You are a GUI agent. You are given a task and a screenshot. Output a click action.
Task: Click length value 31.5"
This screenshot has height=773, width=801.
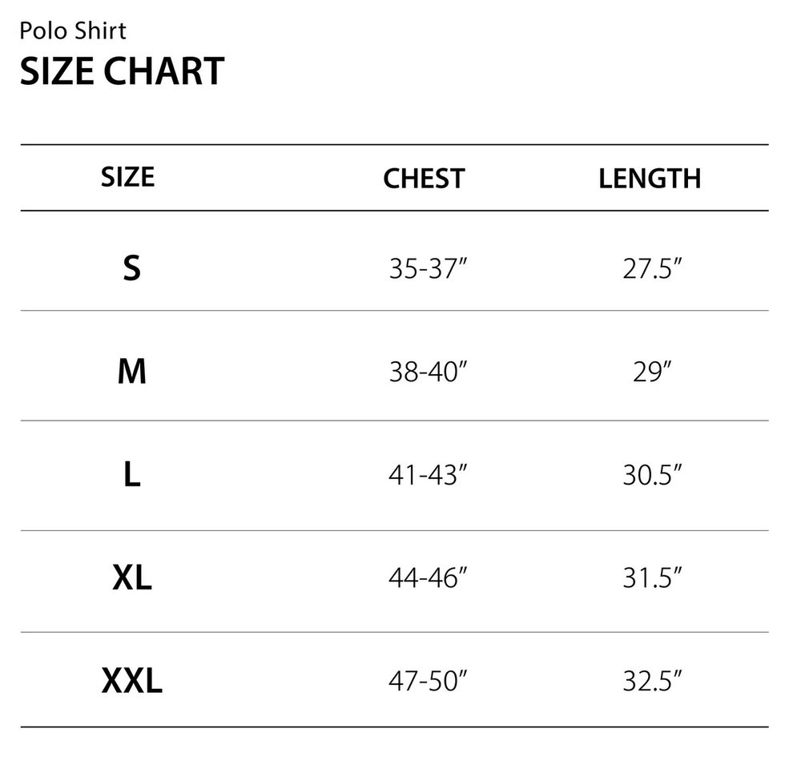[652, 578]
